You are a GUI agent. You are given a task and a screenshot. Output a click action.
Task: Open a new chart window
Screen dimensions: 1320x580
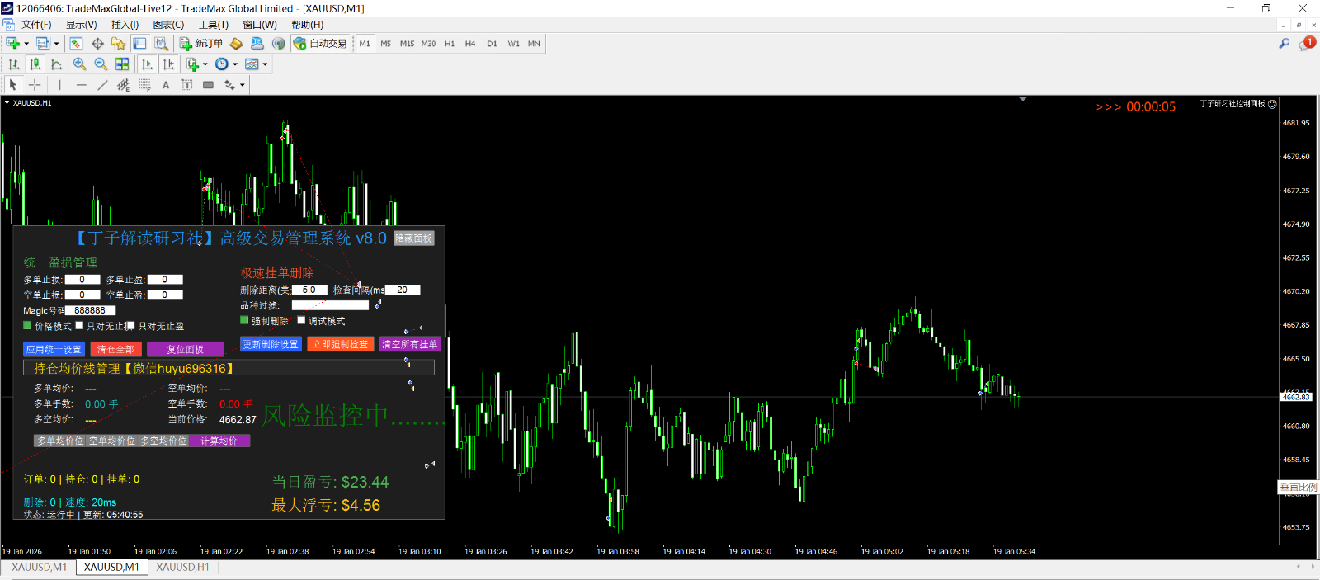click(x=12, y=43)
